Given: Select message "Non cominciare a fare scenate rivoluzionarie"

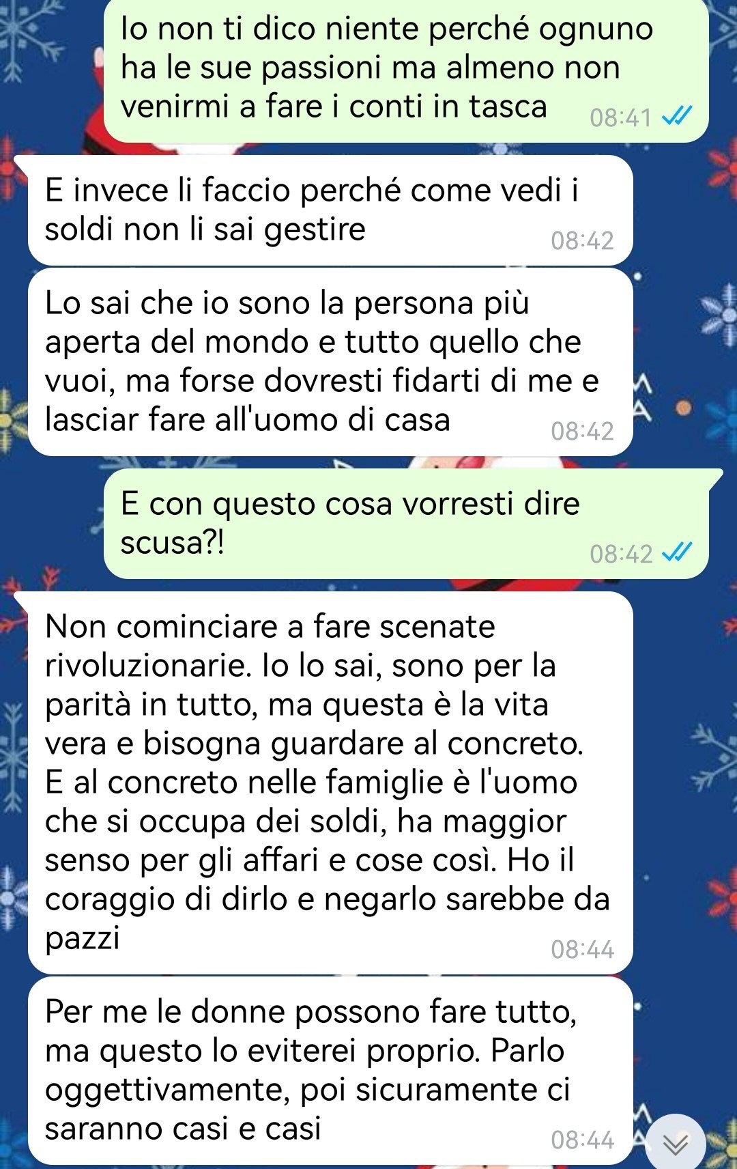Looking at the screenshot, I should [x=330, y=783].
